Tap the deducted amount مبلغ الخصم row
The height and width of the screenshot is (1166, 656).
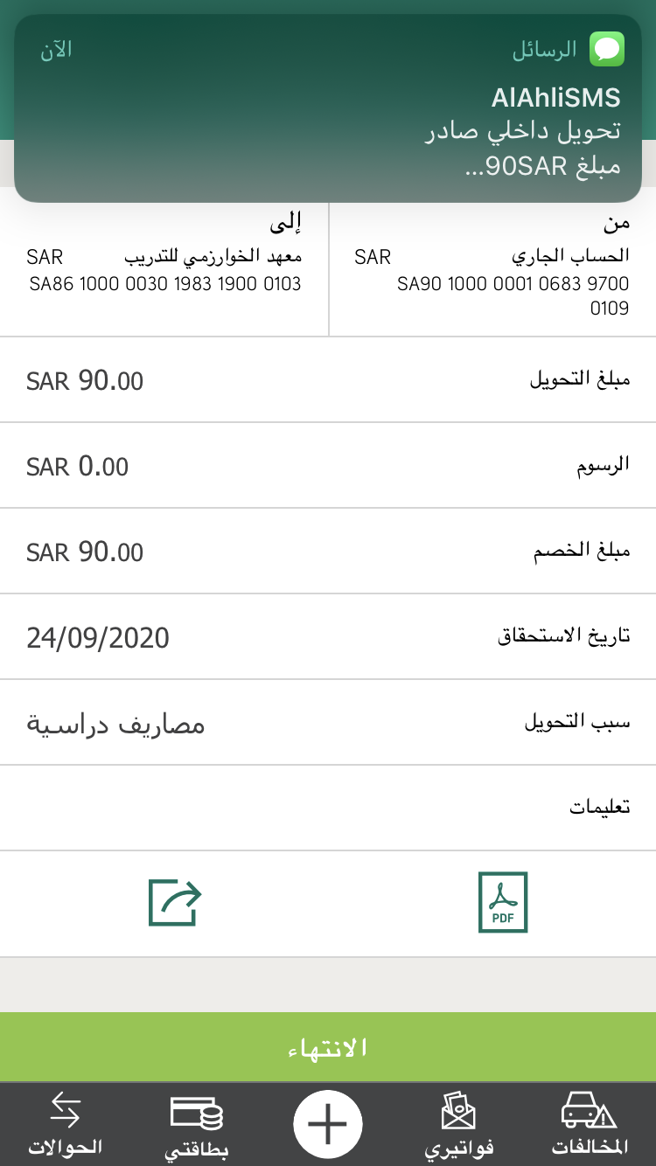pos(328,552)
